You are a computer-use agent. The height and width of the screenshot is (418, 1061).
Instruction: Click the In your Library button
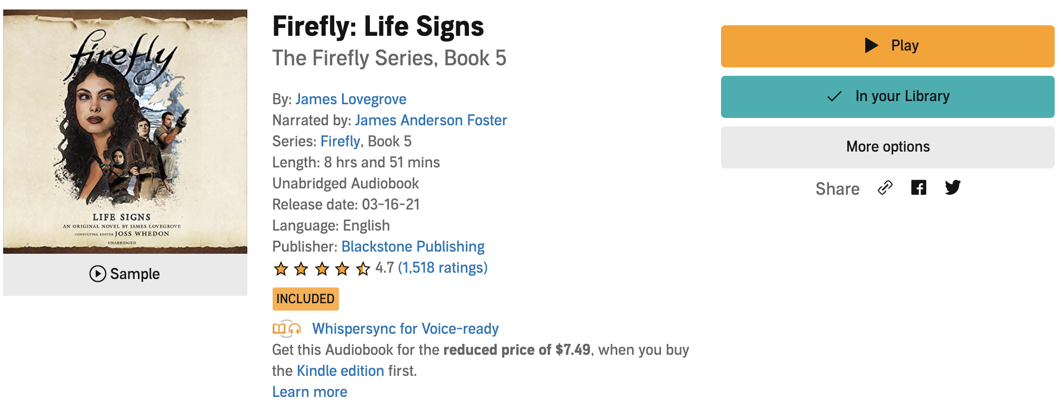(887, 96)
